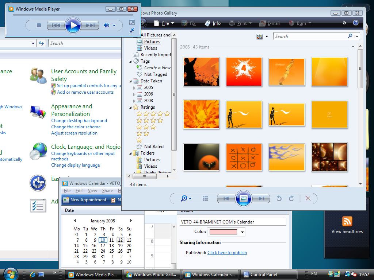The width and height of the screenshot is (374, 280).
Task: Open the calendar Color dropdown
Action: [x=243, y=232]
